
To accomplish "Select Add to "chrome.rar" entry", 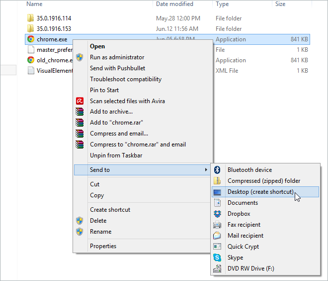I will click(144, 123).
